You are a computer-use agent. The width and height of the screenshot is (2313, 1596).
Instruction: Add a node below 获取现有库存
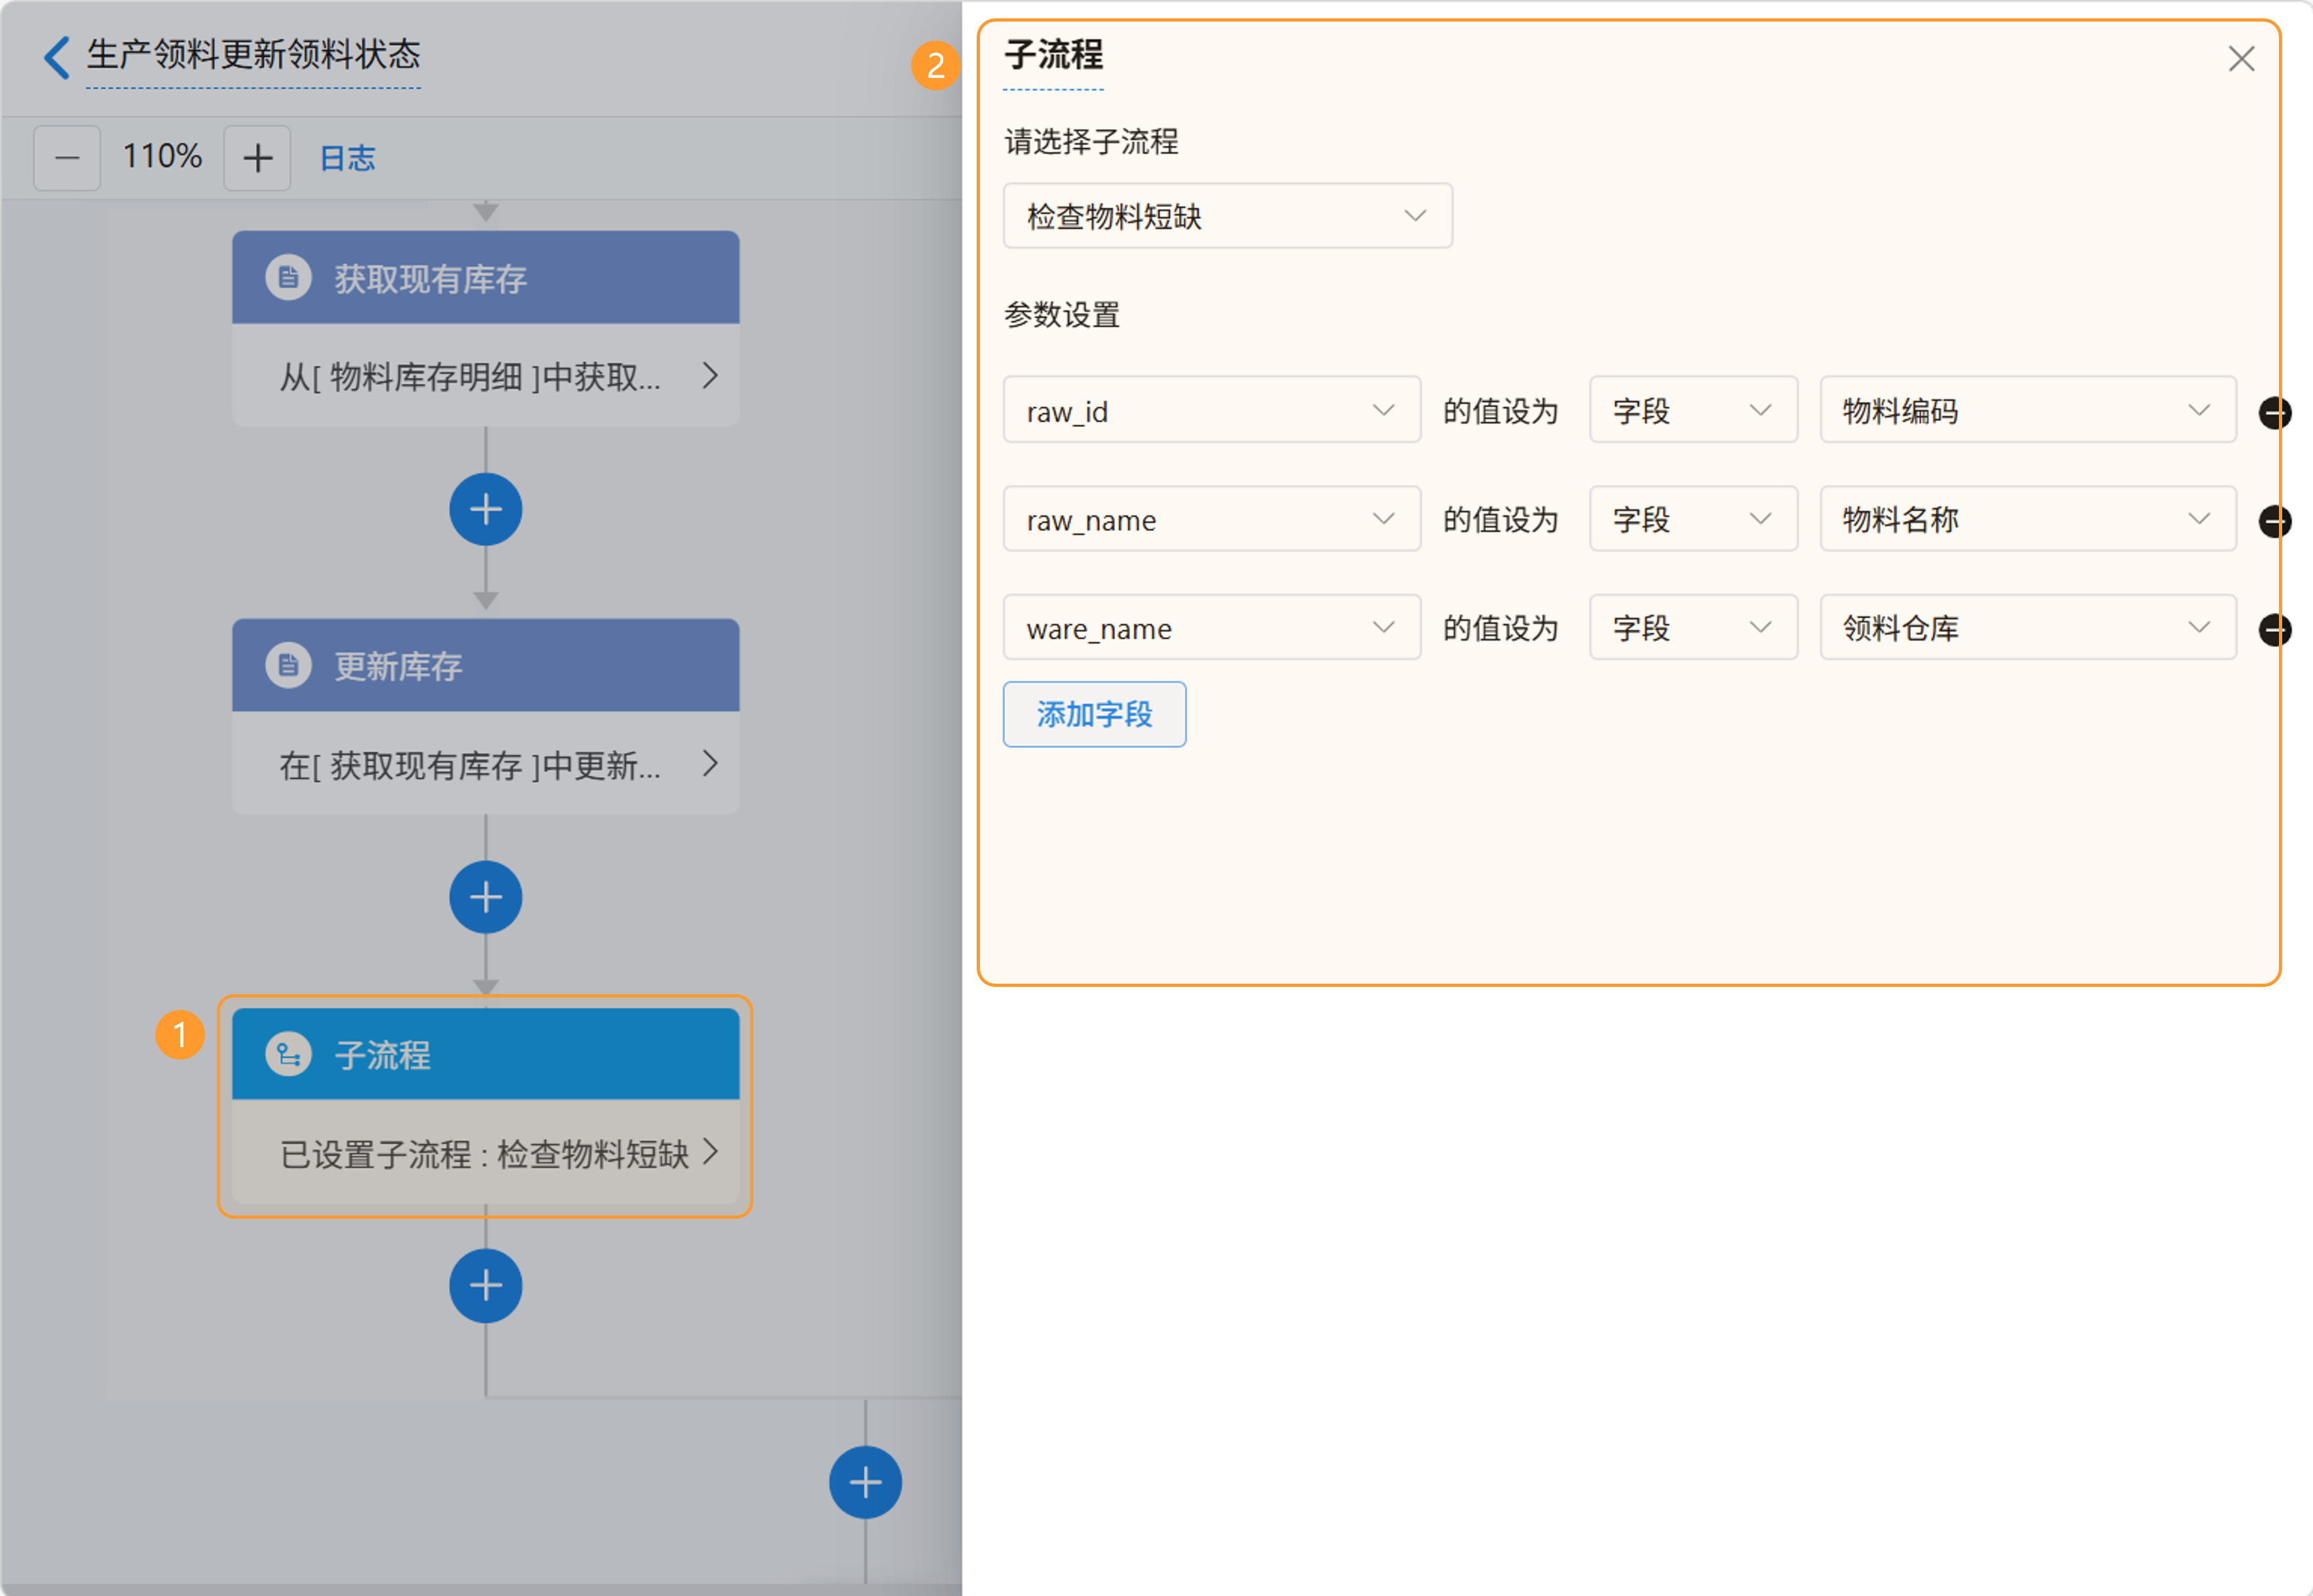tap(486, 510)
